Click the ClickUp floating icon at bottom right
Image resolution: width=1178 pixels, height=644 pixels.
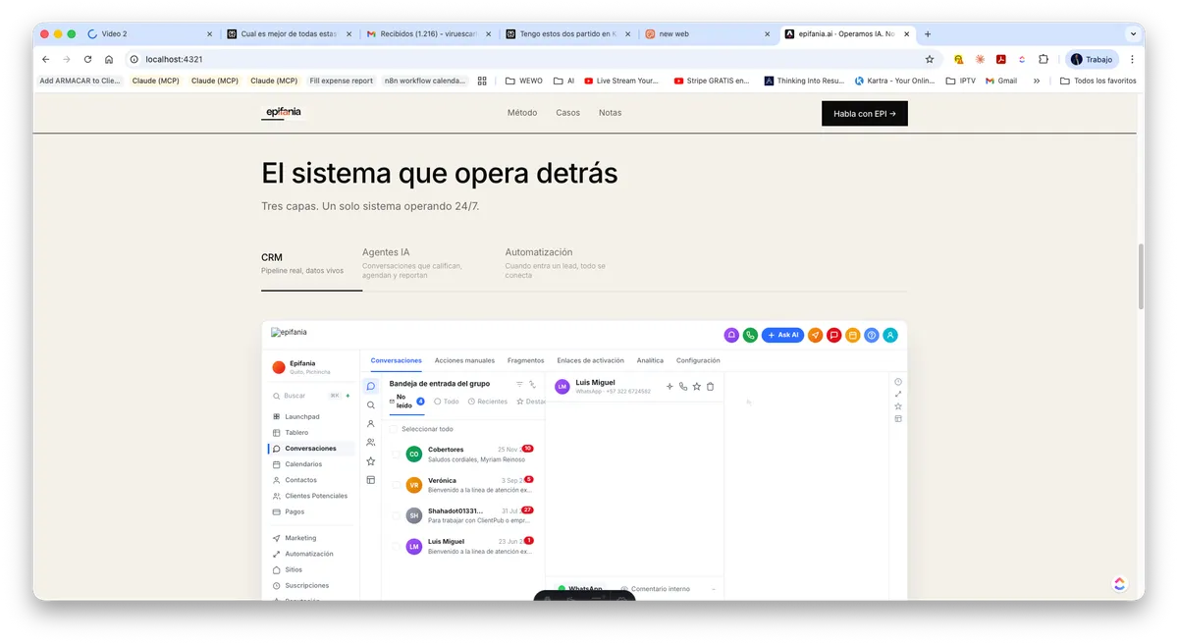tap(1120, 584)
